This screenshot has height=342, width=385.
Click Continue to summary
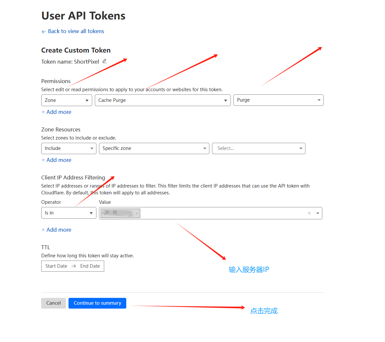[97, 303]
